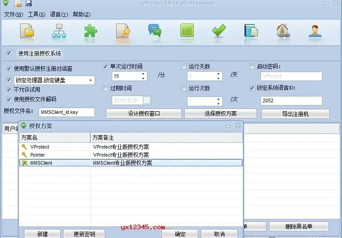Cancel with 取消 button
This screenshot has height=238, width=342.
point(219,234)
